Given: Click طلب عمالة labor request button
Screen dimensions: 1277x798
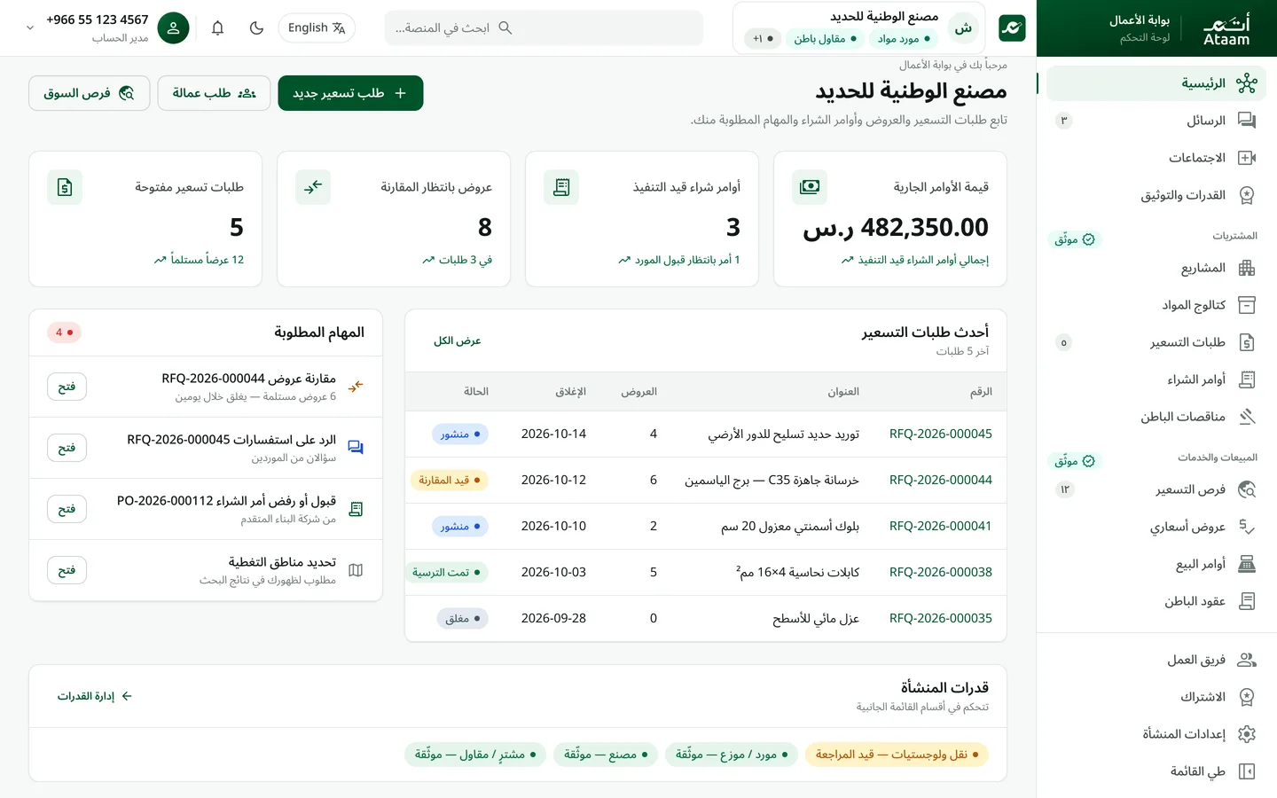Looking at the screenshot, I should (214, 93).
